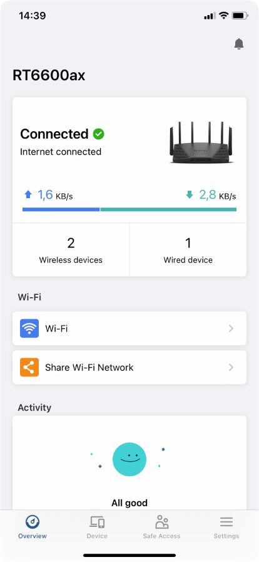The height and width of the screenshot is (562, 259).
Task: Tap the All good activity card
Action: (x=129, y=462)
